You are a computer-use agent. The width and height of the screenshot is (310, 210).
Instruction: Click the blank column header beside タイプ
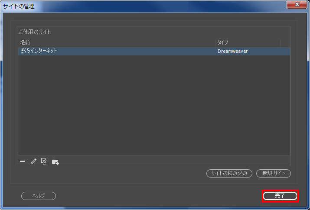point(285,42)
